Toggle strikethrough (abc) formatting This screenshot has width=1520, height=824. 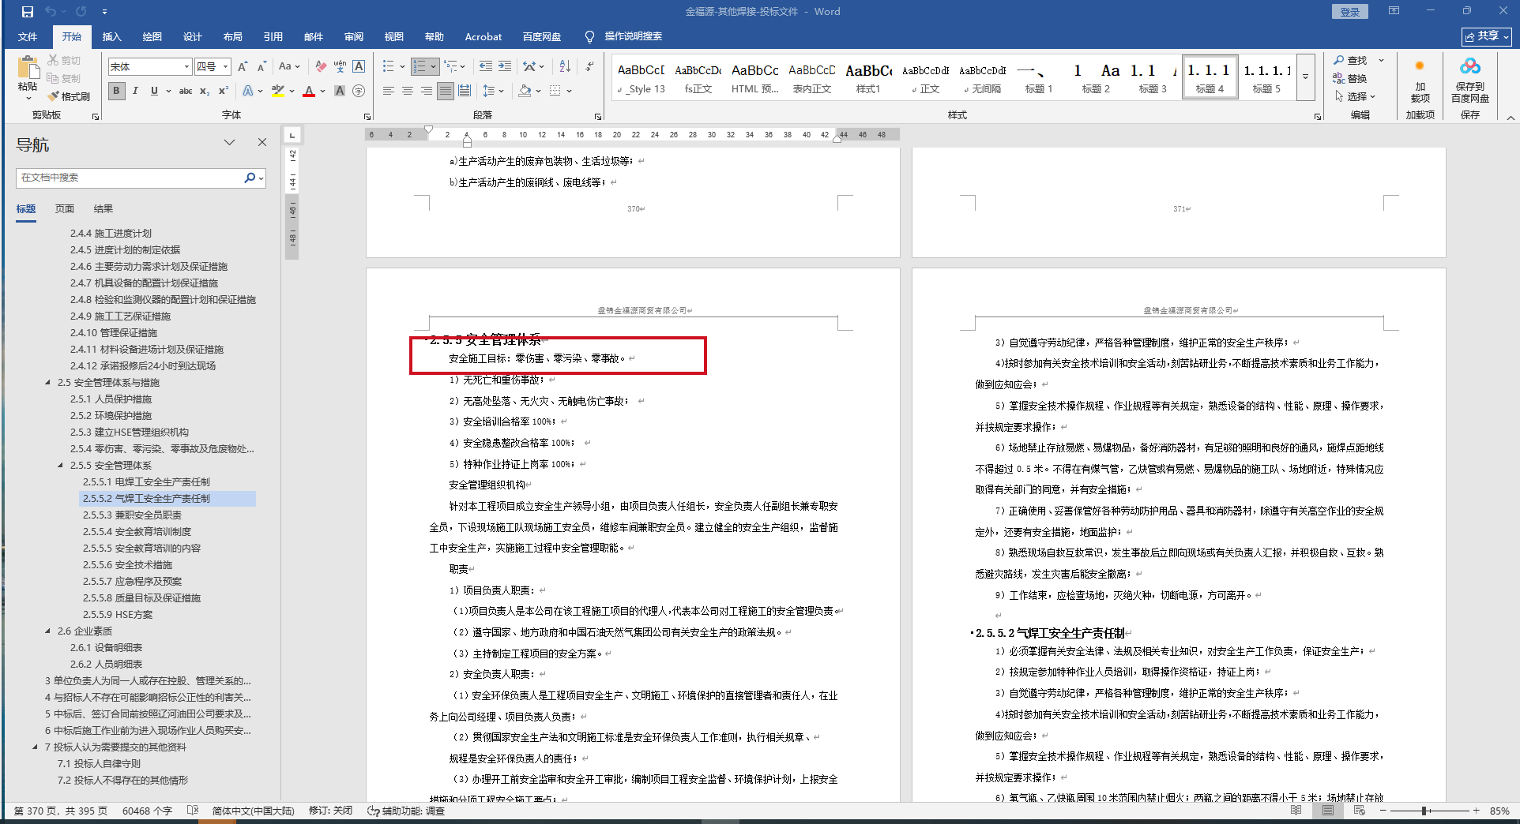point(186,91)
